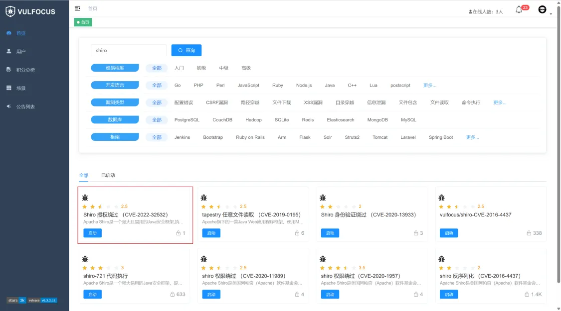Expand 更多 in the 框架 row
561x311 pixels.
click(x=472, y=137)
